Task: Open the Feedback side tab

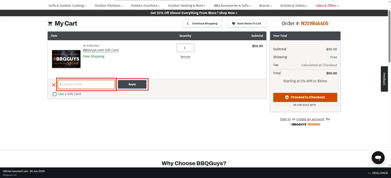Action: (384, 79)
